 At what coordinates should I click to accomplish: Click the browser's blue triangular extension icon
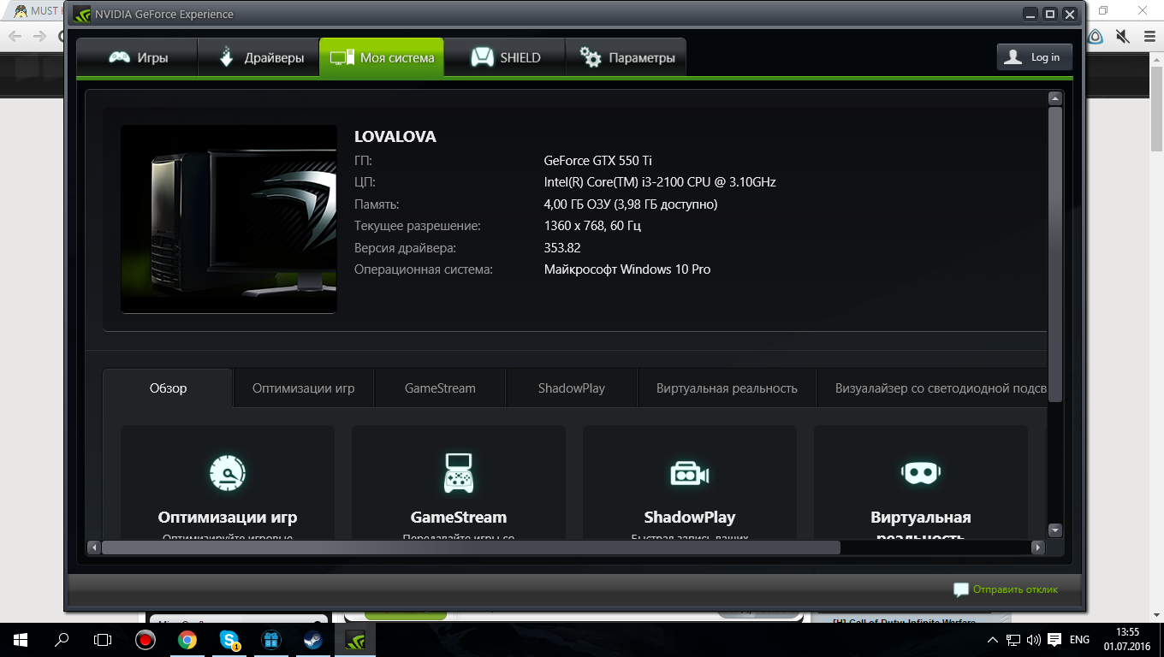coord(1096,36)
